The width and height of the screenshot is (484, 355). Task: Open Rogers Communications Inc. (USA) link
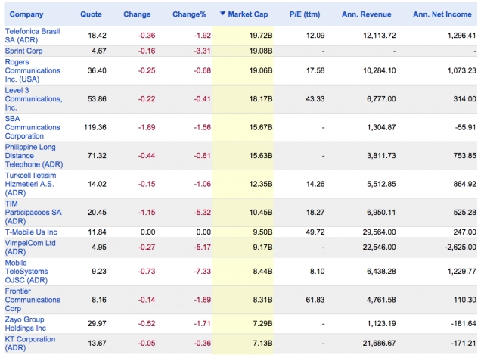(x=33, y=70)
